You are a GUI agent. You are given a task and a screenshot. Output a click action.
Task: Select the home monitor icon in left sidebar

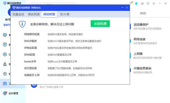[x=5, y=35]
